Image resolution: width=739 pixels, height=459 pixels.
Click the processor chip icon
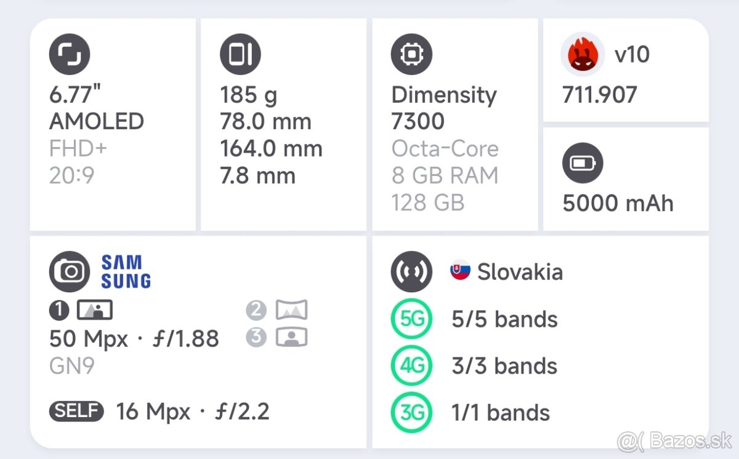[x=411, y=54]
